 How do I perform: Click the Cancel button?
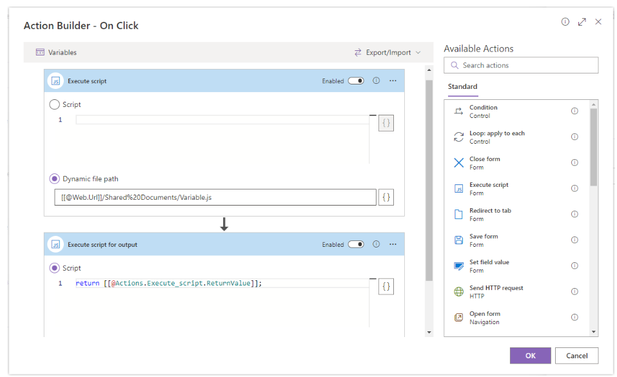pos(576,356)
